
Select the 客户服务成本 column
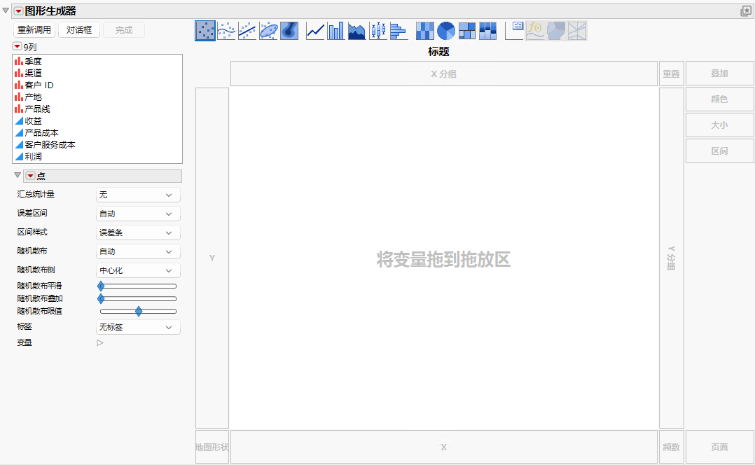click(50, 145)
